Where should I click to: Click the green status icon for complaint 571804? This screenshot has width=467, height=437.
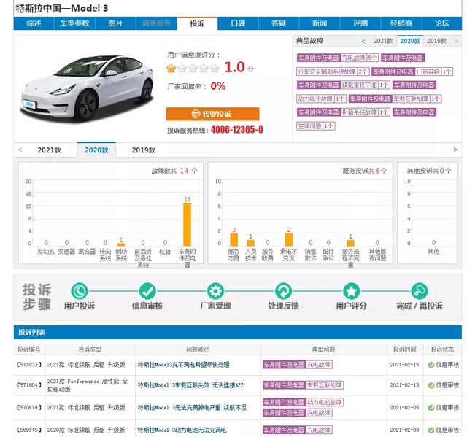point(431,385)
